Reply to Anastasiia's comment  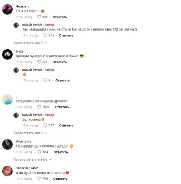pyautogui.click(x=60, y=152)
